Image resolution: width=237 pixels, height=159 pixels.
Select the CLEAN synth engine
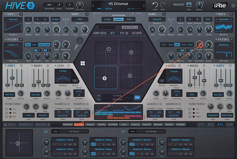107,19
